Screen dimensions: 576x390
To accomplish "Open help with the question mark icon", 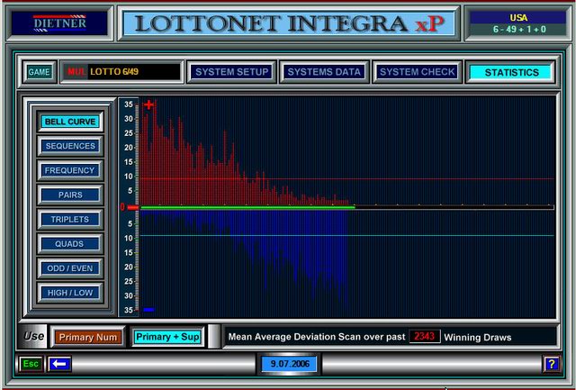I will point(551,364).
